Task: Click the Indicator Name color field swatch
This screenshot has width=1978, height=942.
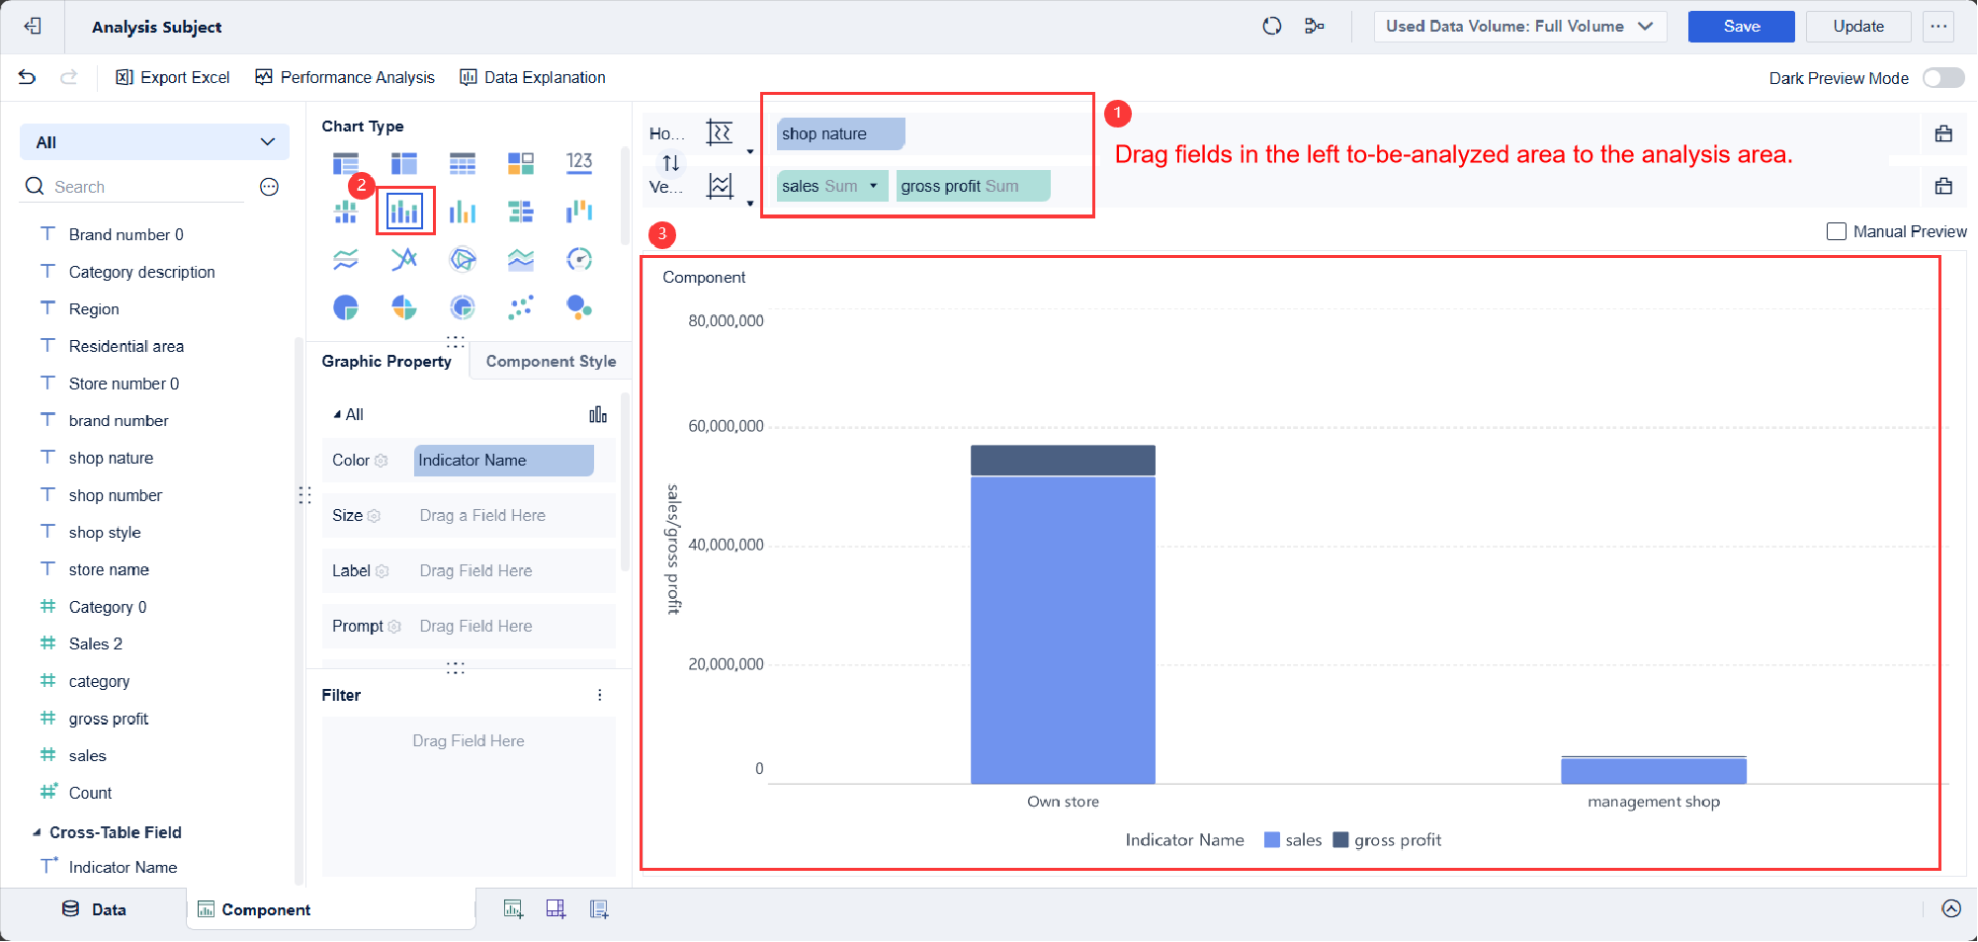Action: coord(503,460)
